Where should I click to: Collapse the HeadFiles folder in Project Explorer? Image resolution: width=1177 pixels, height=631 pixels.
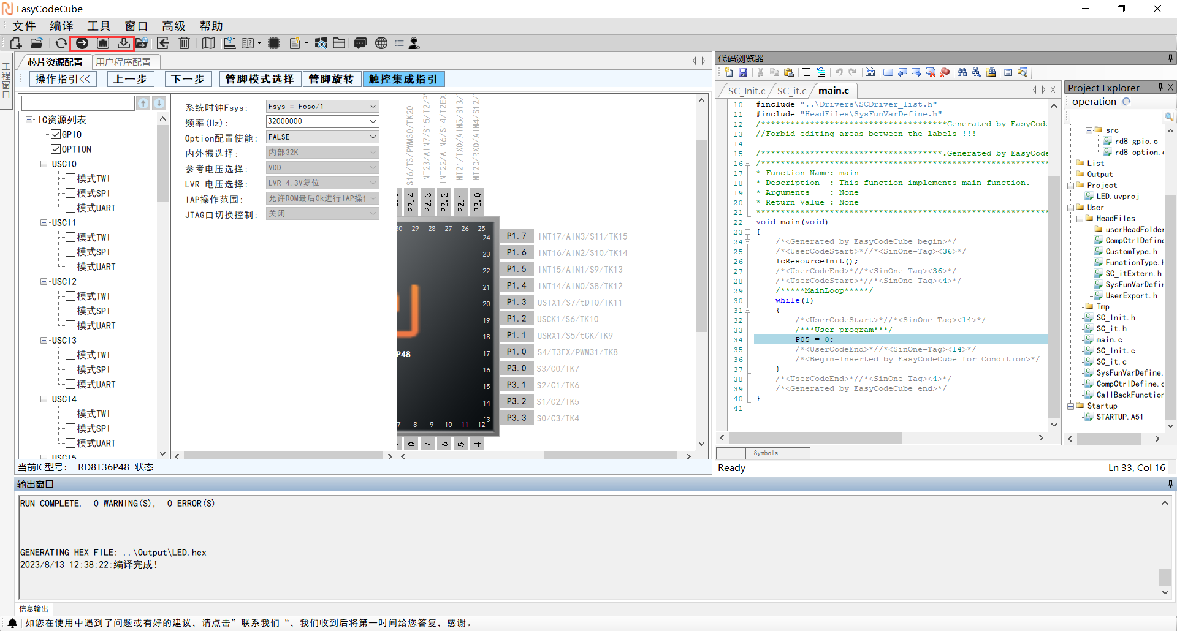click(1080, 218)
